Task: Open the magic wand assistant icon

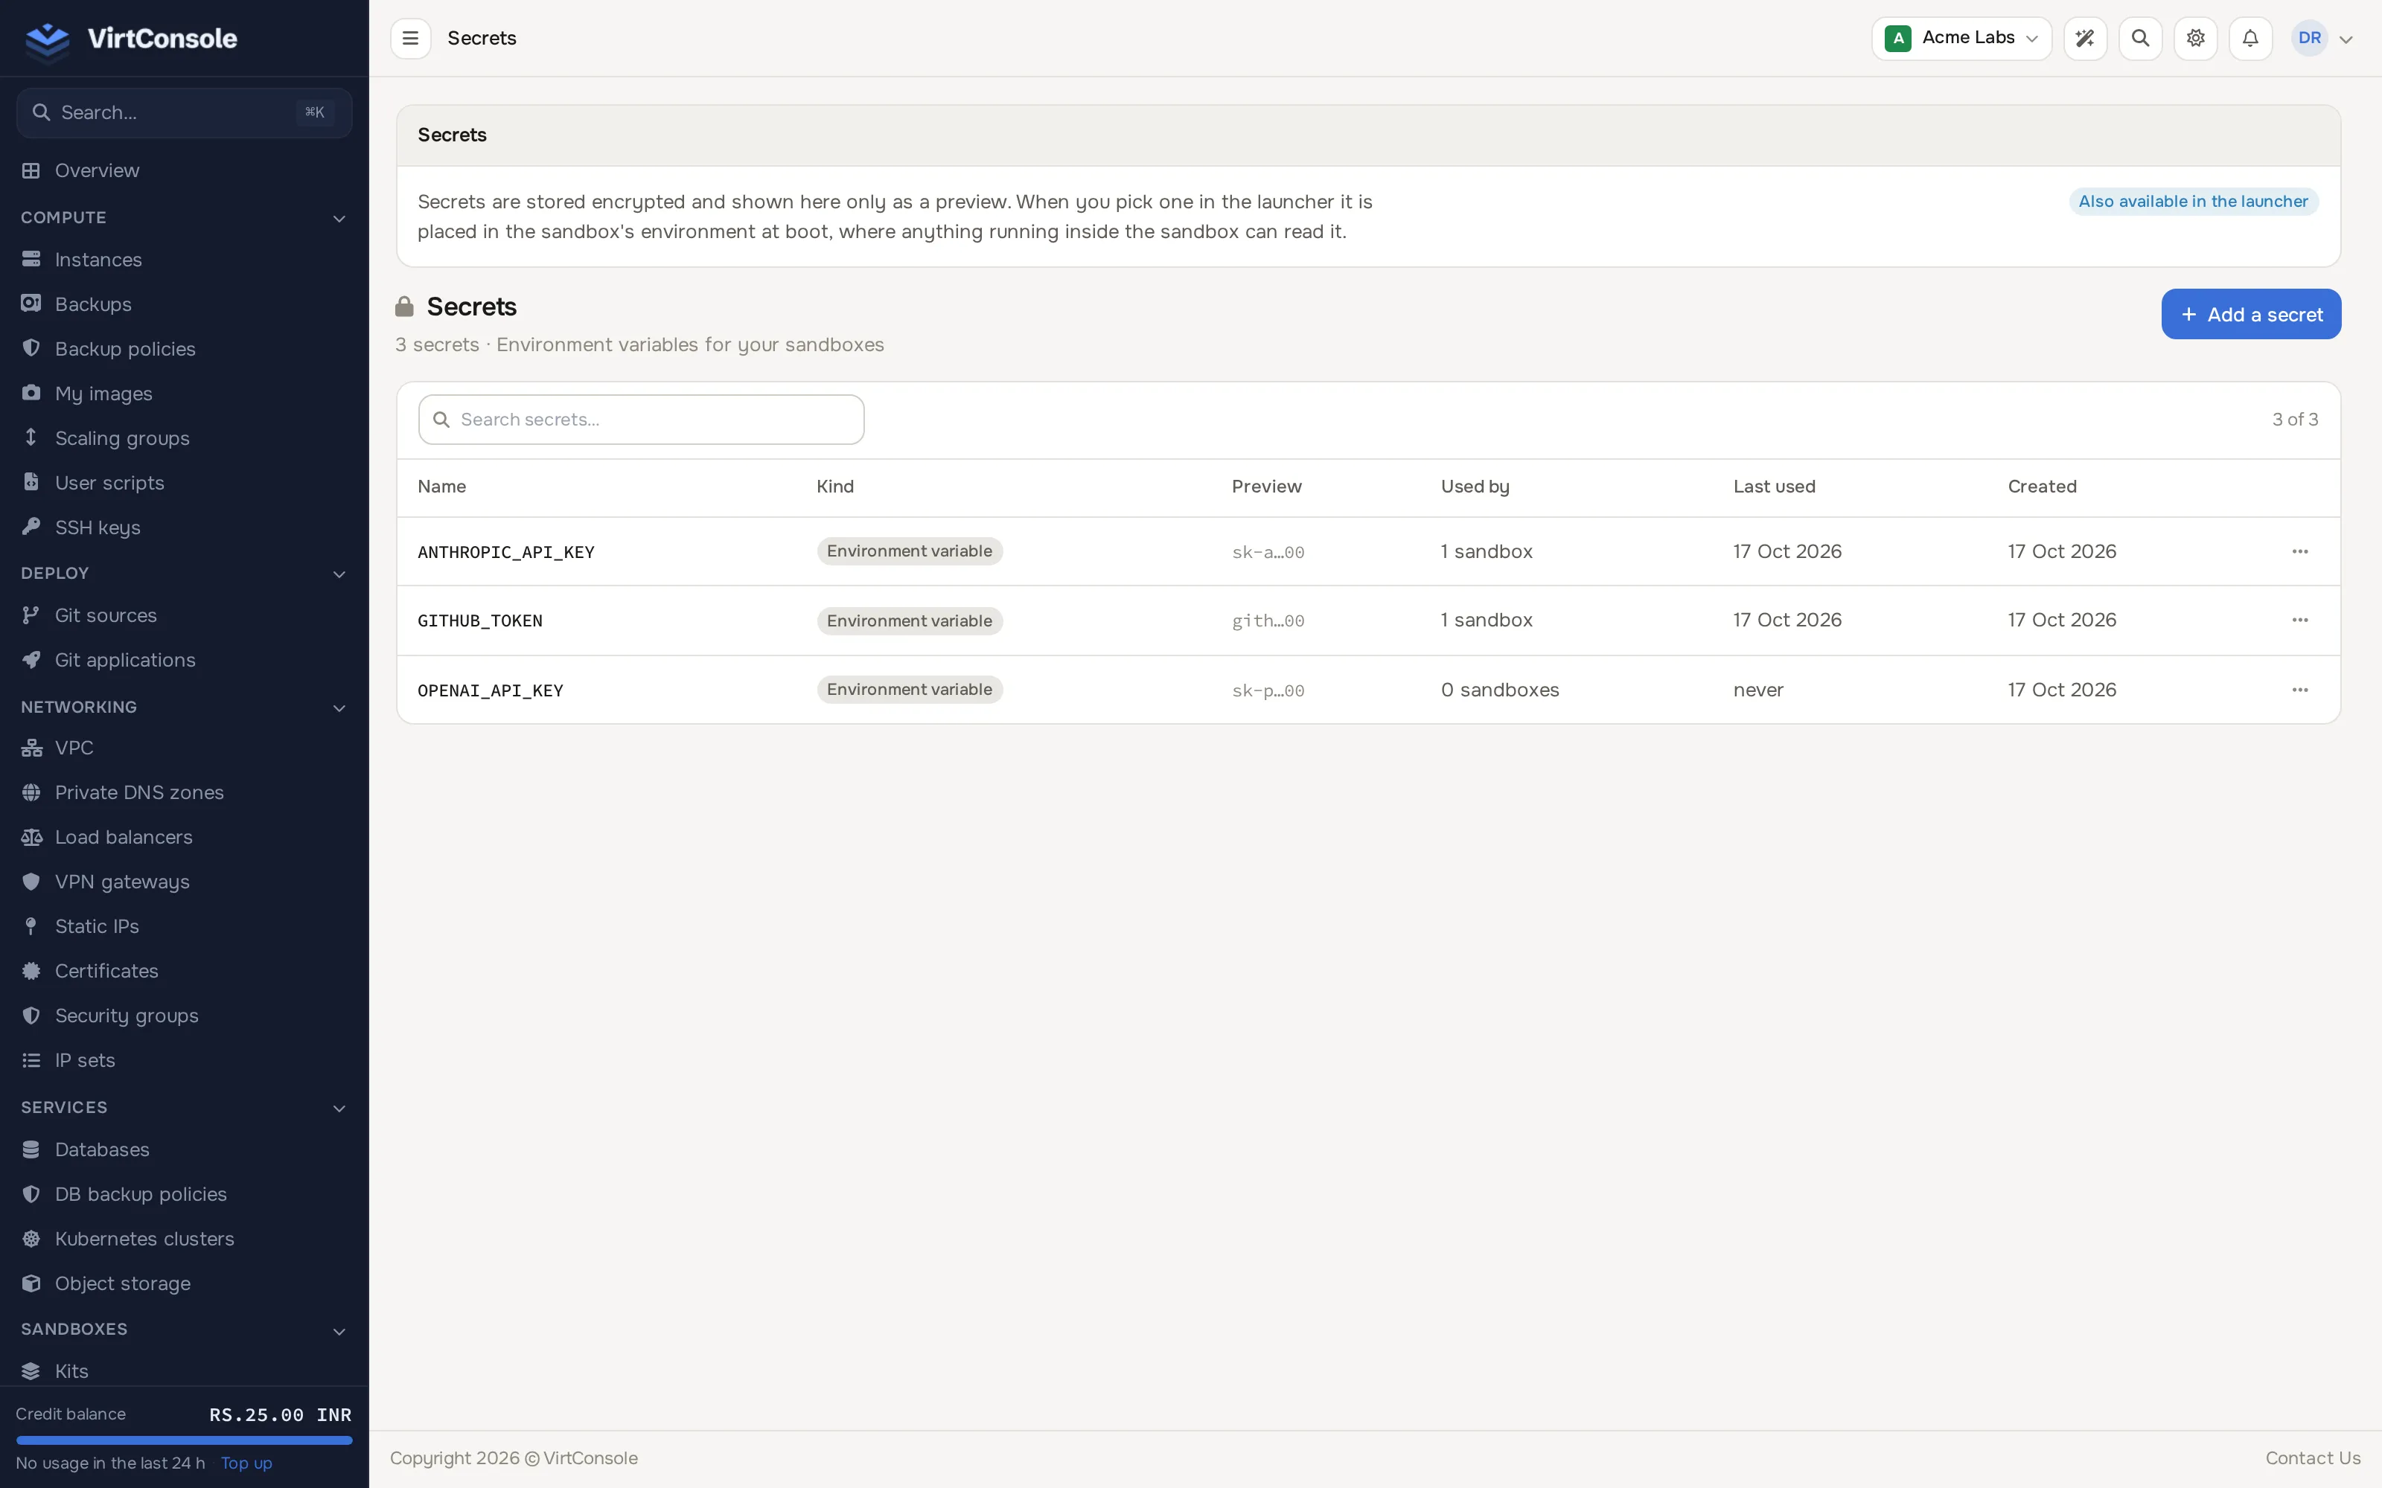Action: pos(2085,39)
